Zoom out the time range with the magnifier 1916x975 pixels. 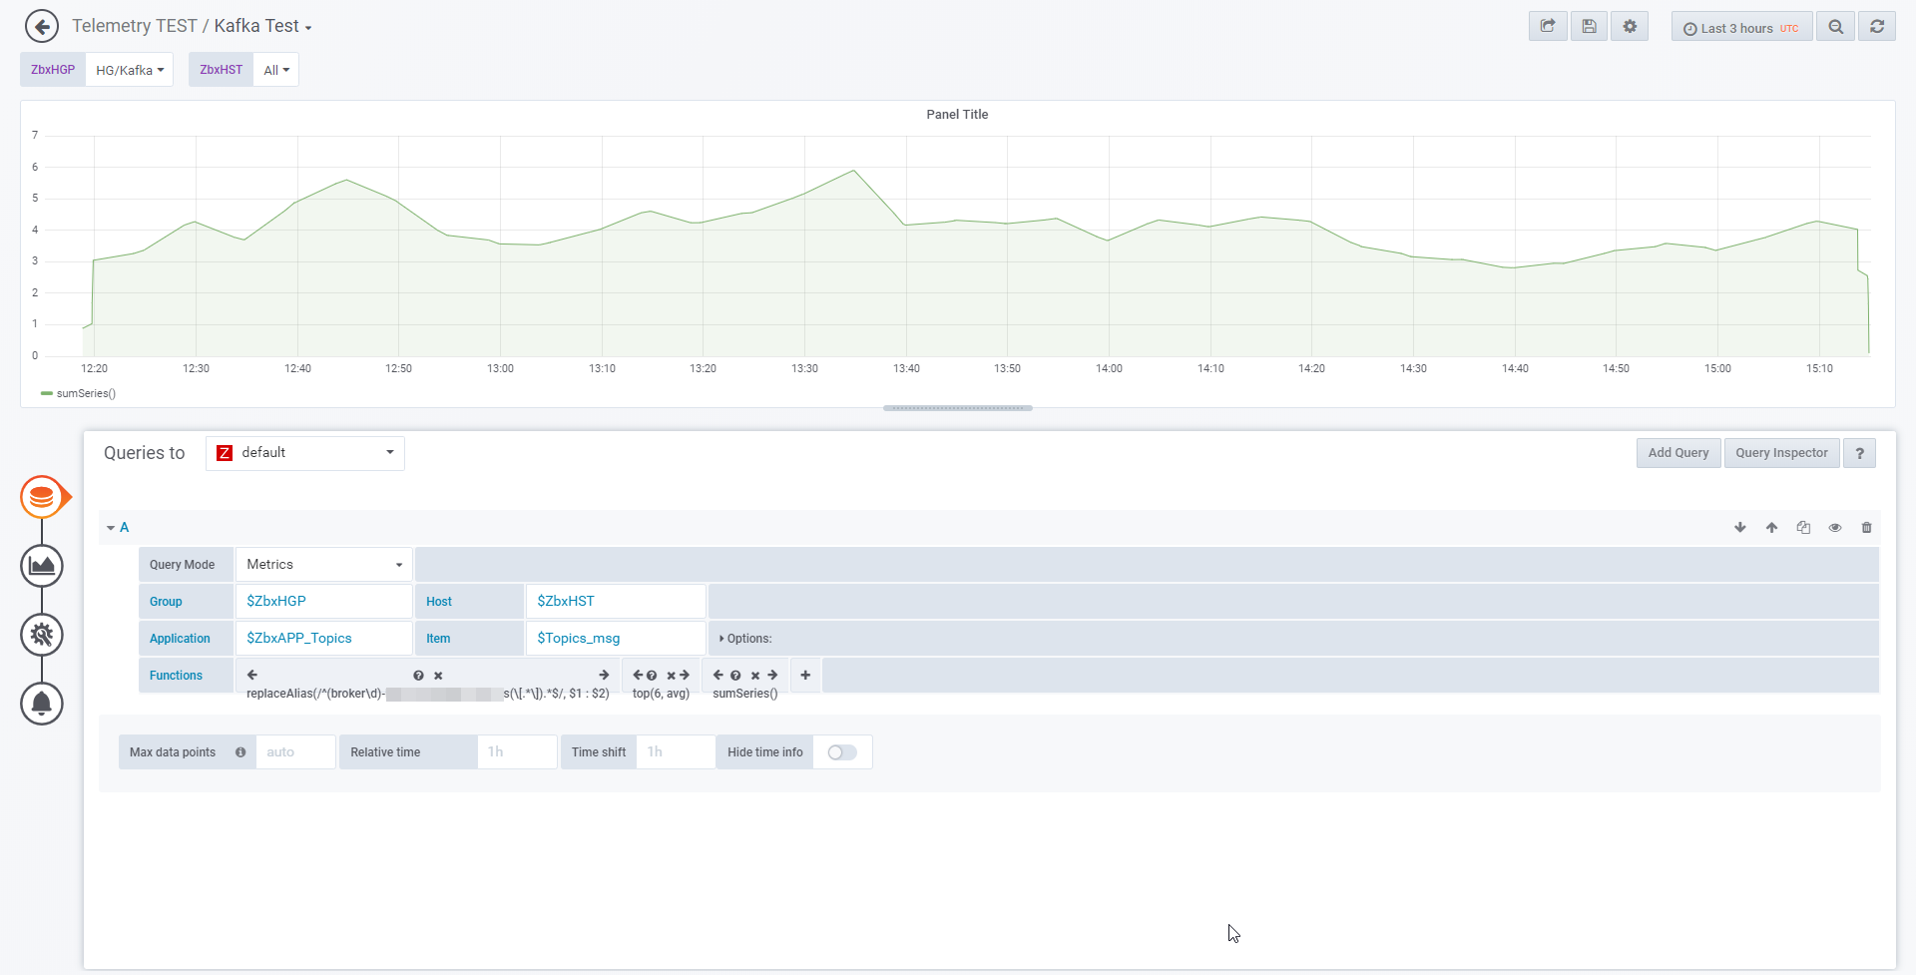click(1835, 27)
